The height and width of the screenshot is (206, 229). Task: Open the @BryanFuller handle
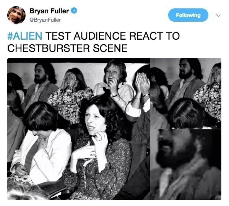(x=45, y=20)
